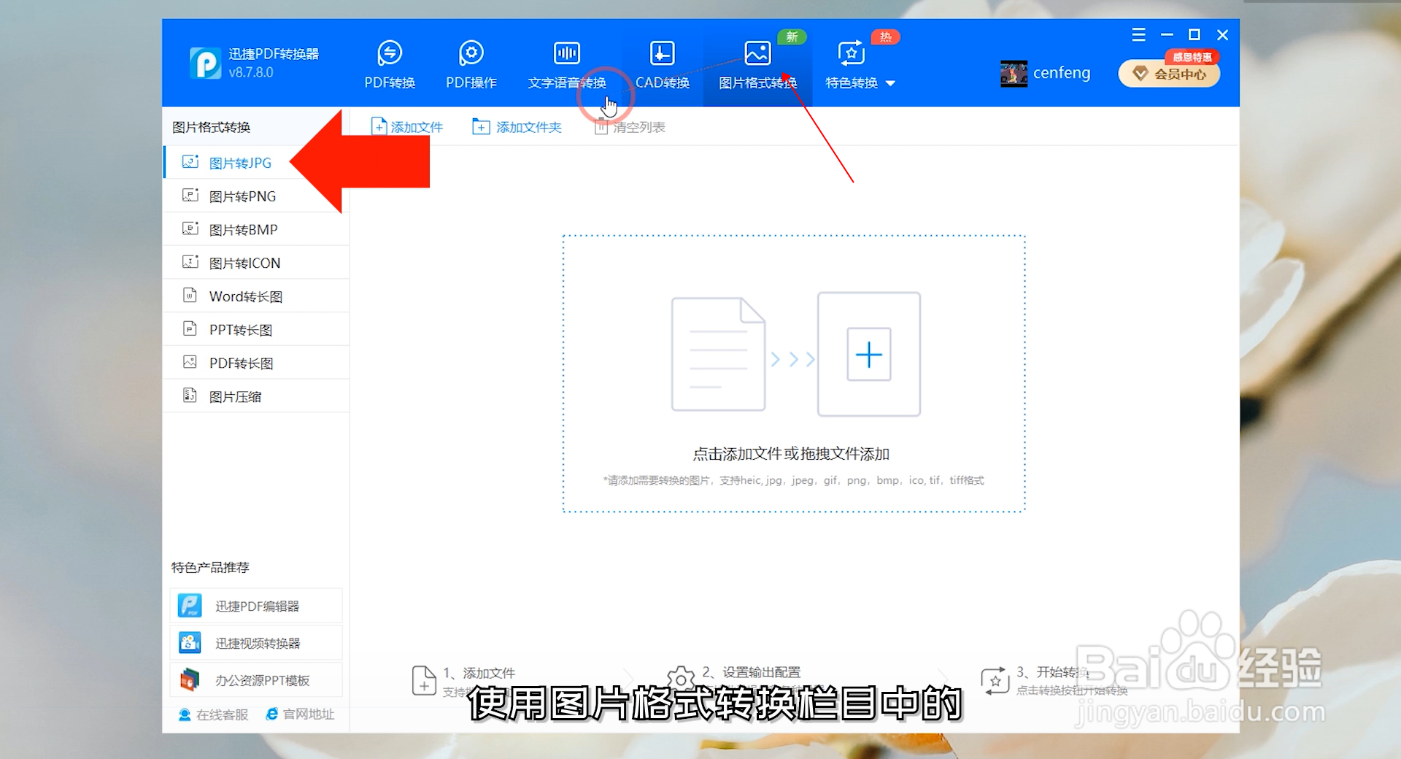The width and height of the screenshot is (1401, 759).
Task: Click the 图片格式转换 picture icon
Action: 757,53
